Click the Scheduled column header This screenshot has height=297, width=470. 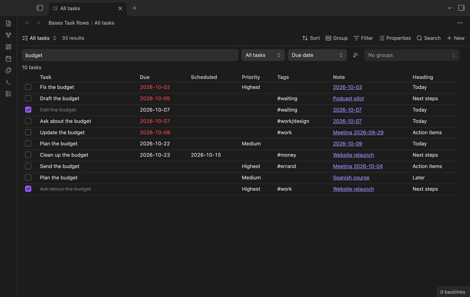(204, 77)
